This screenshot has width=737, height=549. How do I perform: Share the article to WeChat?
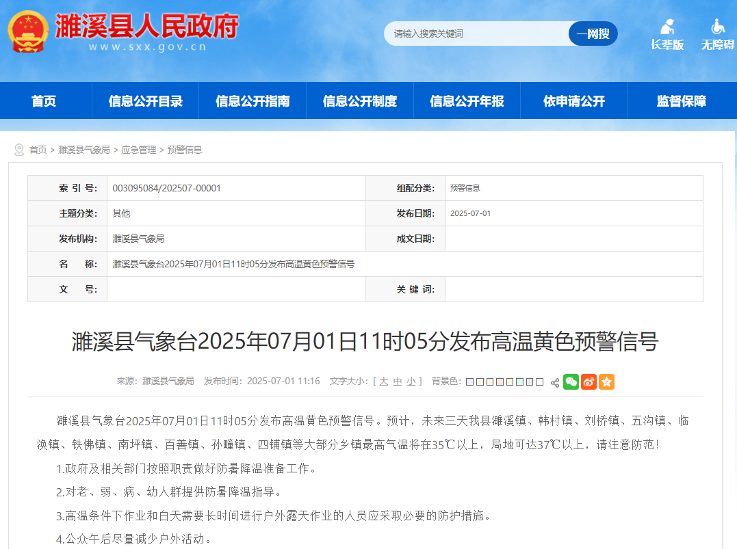(x=571, y=381)
